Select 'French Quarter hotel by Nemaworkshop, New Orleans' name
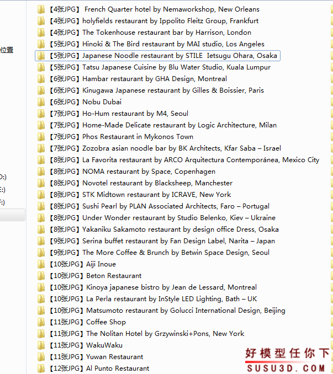 [x=172, y=9]
